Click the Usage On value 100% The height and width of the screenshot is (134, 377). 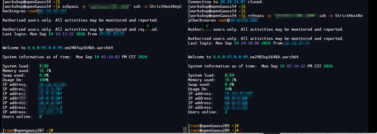tap(44, 80)
